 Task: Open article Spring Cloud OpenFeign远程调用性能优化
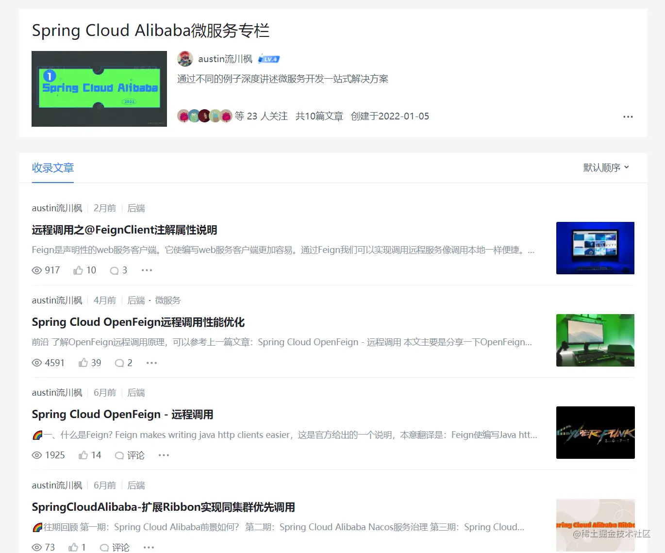(x=138, y=322)
